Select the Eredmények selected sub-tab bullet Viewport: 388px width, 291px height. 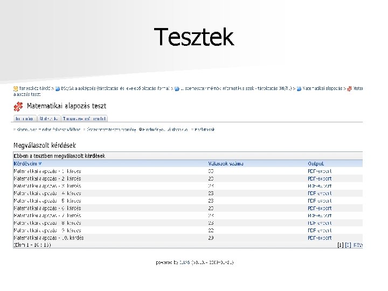tap(140, 130)
